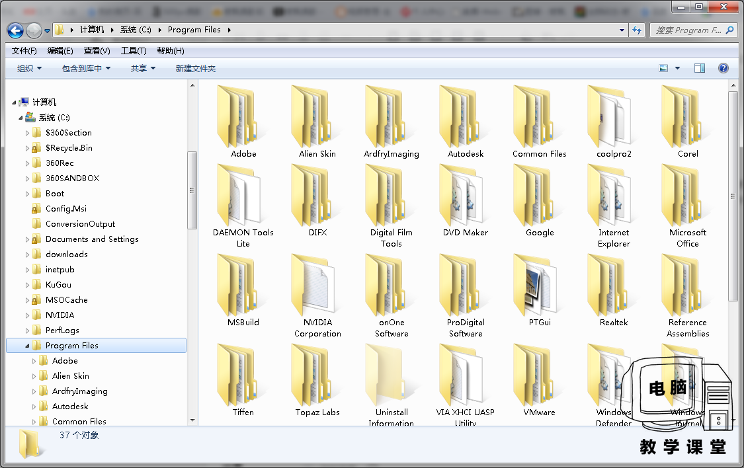Image resolution: width=744 pixels, height=468 pixels.
Task: Select the onOne Software folder icon
Action: click(x=386, y=284)
